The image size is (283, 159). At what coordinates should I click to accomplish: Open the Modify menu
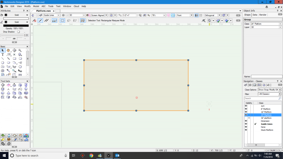27,6
